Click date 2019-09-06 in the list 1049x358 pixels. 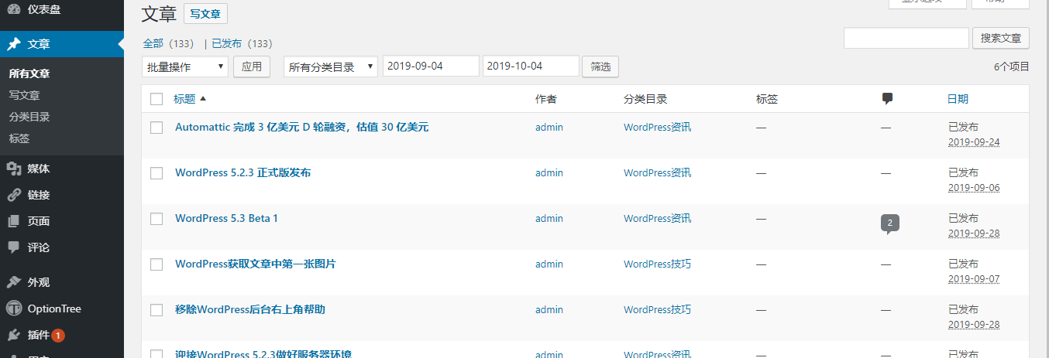974,188
